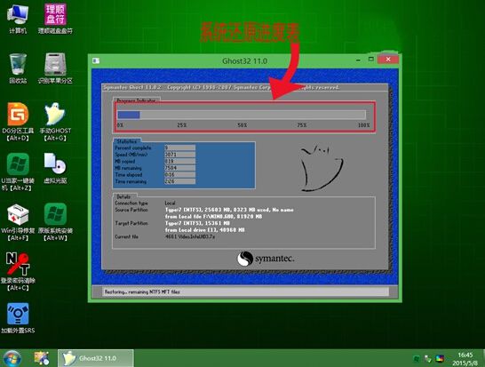Click the Symantec Ghost copyright header text
This screenshot has width=485, height=367.
221,88
